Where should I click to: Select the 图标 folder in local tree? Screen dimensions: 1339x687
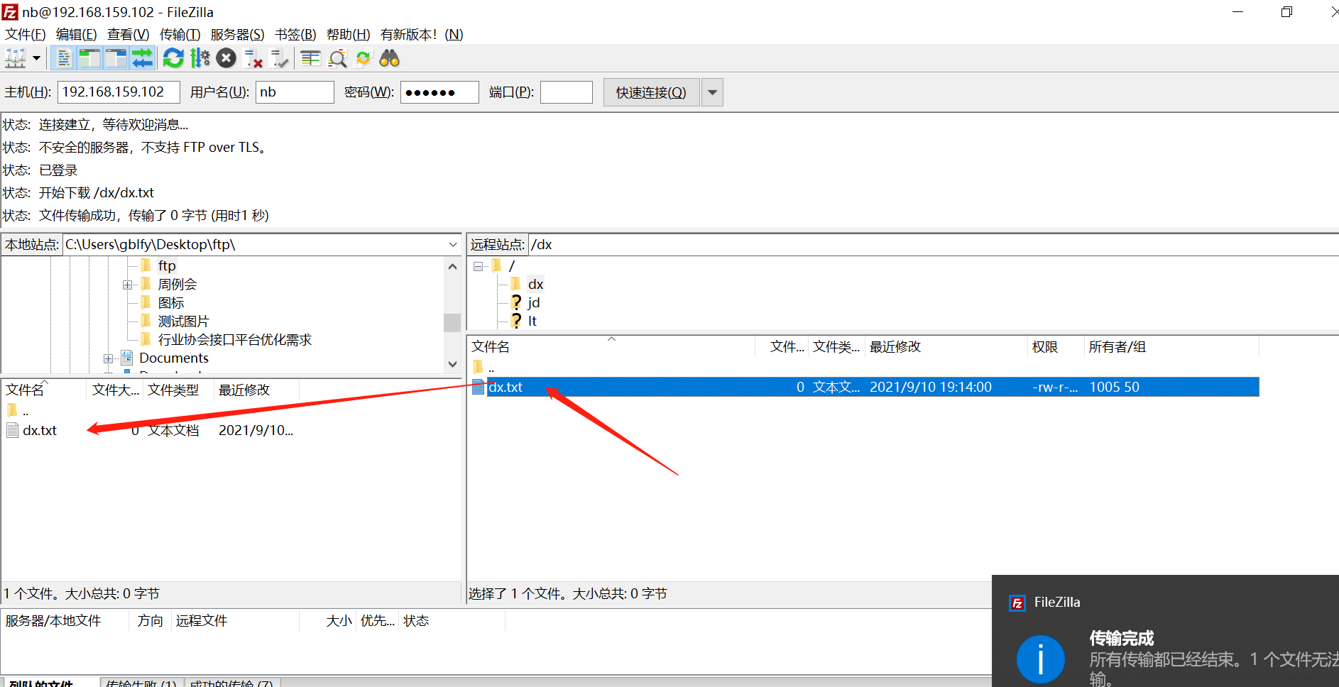pos(170,303)
